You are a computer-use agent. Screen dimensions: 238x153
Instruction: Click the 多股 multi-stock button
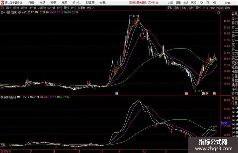[184, 8]
